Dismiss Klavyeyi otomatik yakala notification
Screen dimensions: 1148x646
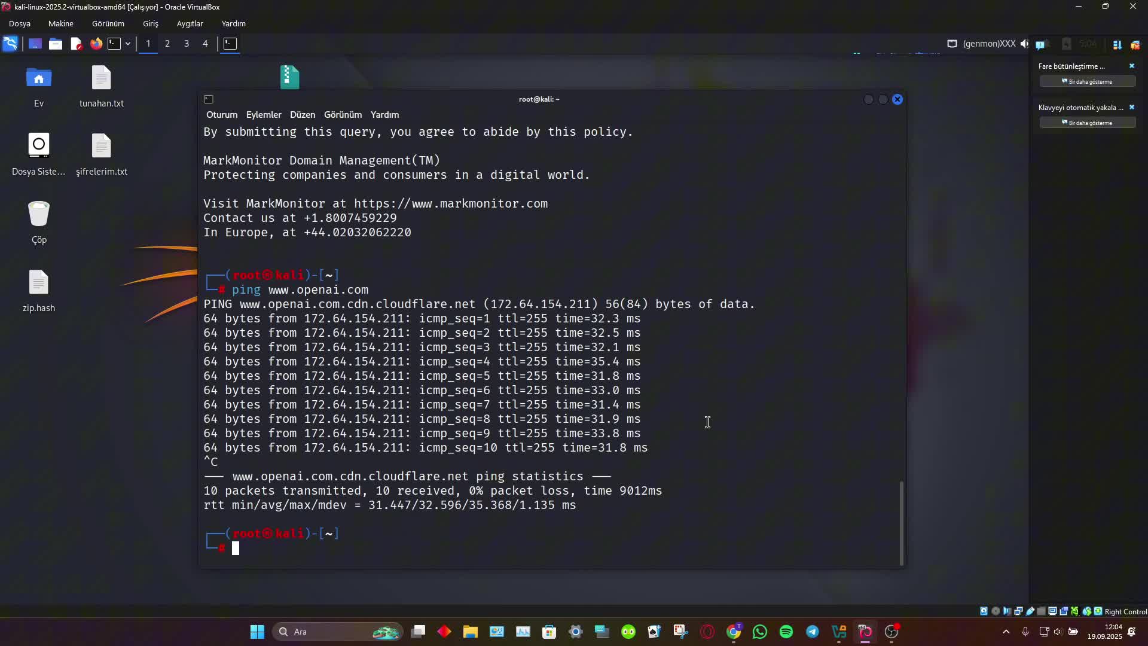click(x=1131, y=108)
